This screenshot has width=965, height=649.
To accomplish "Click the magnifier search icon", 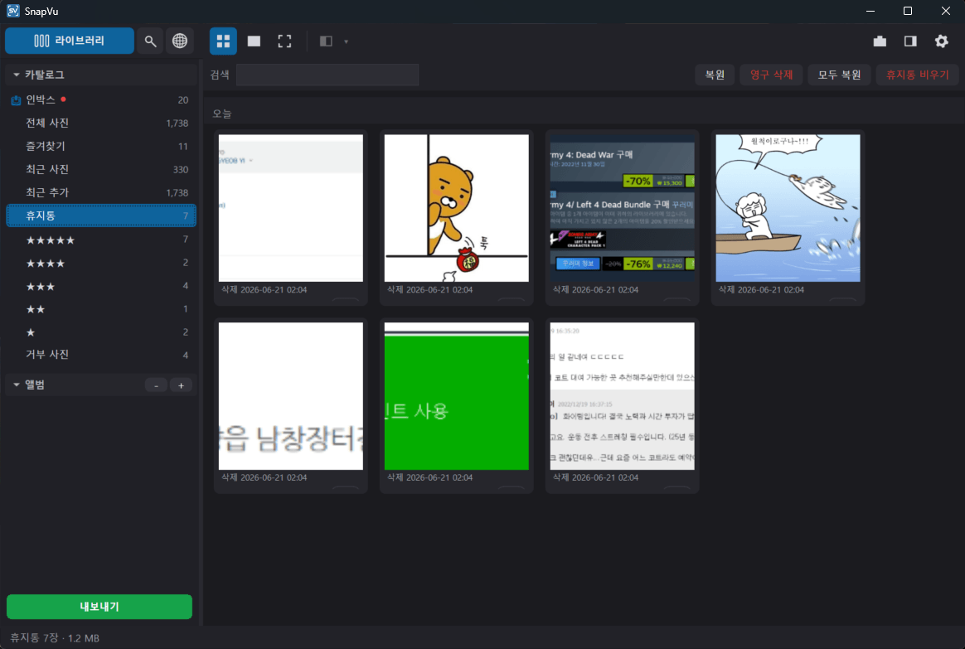I will 150,41.
